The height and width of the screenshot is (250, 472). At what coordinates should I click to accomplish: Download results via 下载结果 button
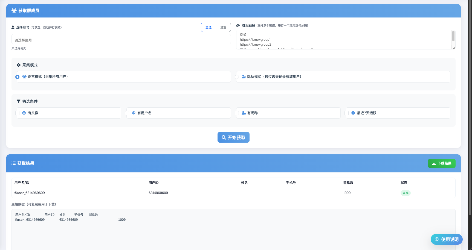tap(441, 163)
